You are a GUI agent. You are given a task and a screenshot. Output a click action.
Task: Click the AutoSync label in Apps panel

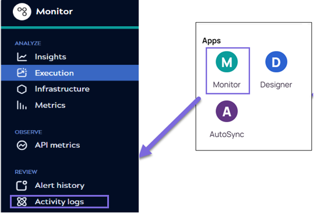227,134
